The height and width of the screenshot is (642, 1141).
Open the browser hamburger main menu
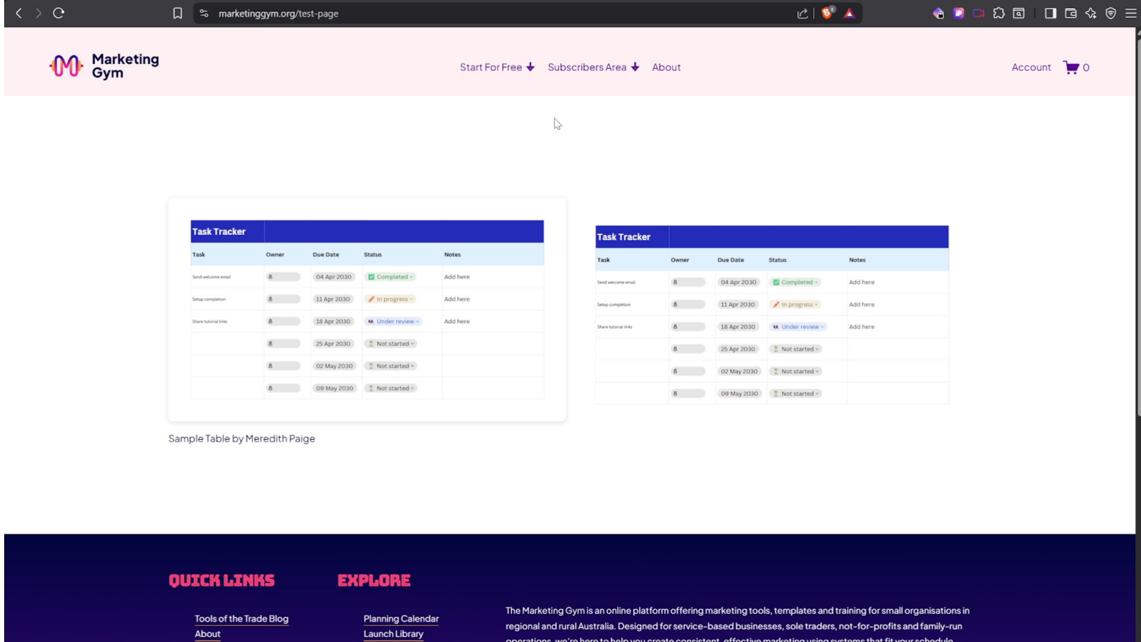[1130, 13]
